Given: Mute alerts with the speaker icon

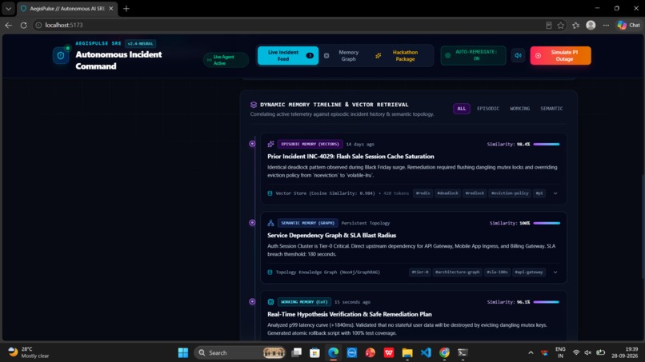Looking at the screenshot, I should (x=519, y=55).
